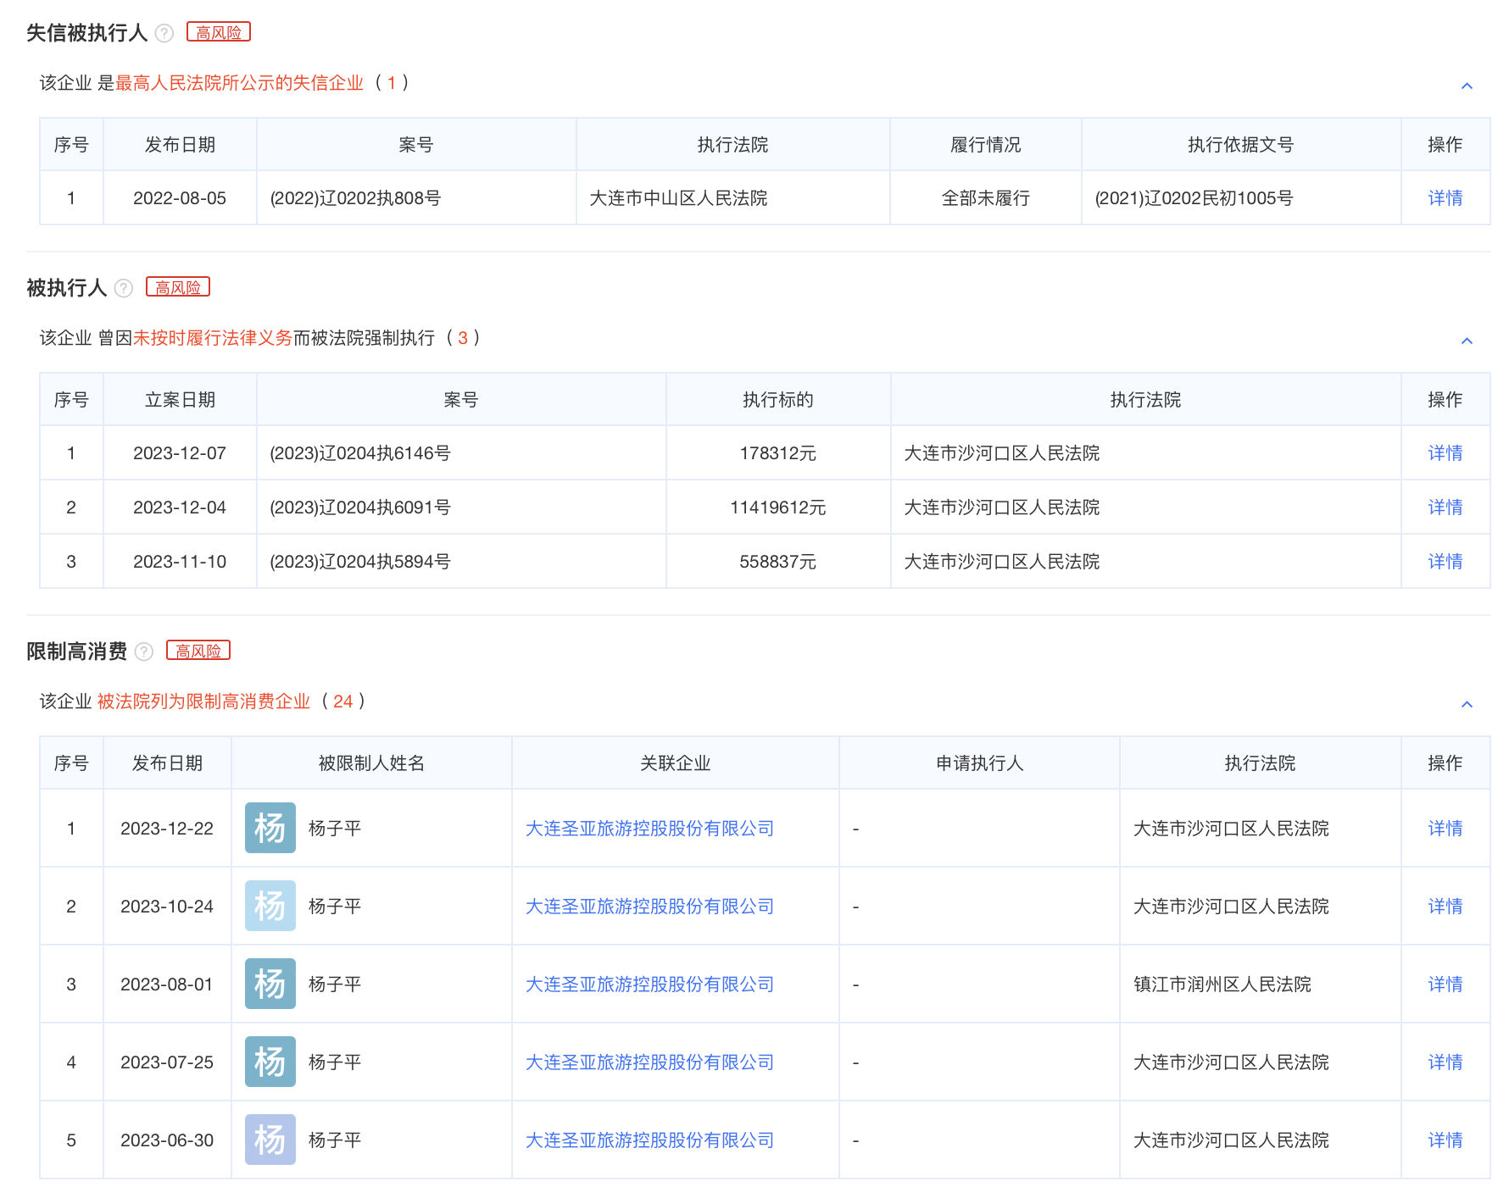Click 杨 avatar in 2023-07-25 row
1509x1198 pixels.
pyautogui.click(x=270, y=1062)
